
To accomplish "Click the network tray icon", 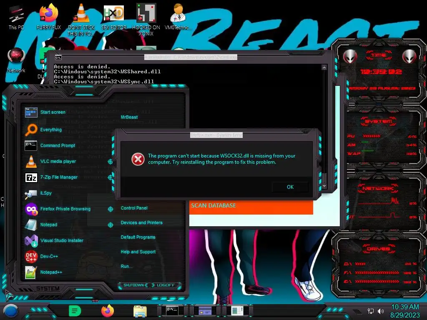I will tap(370, 311).
